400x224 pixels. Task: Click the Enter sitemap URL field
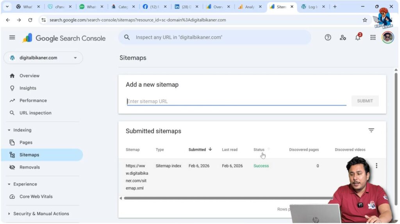(236, 101)
